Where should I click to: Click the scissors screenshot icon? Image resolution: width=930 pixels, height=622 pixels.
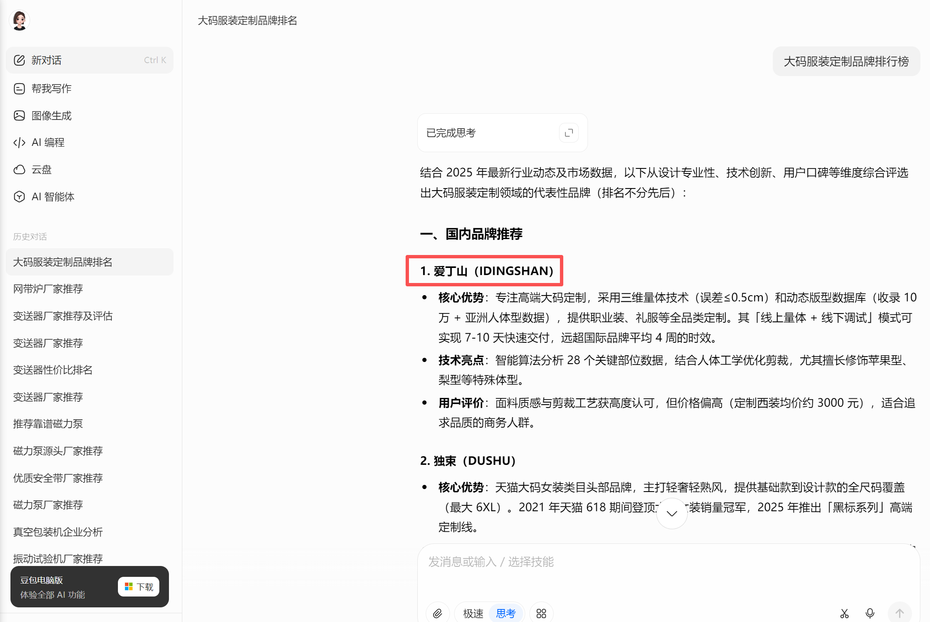(844, 613)
